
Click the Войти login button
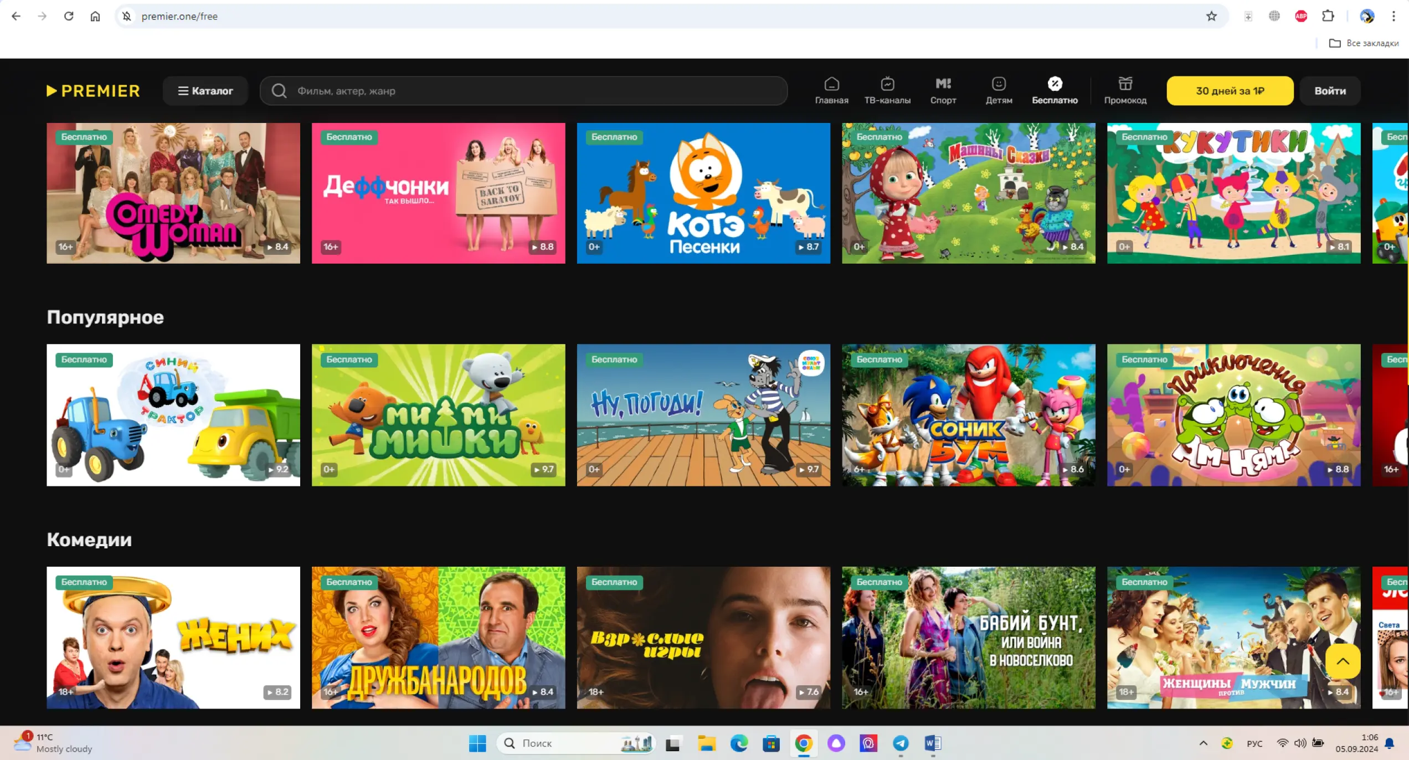pos(1330,91)
